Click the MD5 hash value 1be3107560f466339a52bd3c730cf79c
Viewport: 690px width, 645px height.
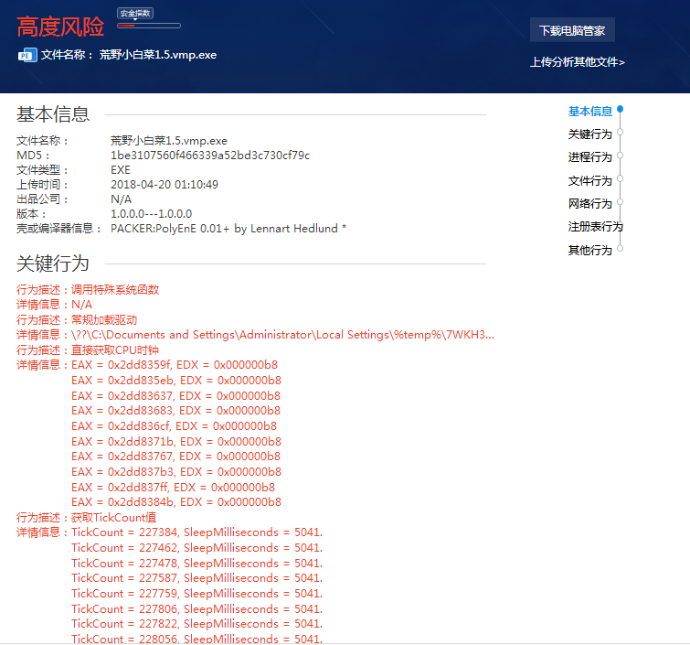tap(210, 156)
